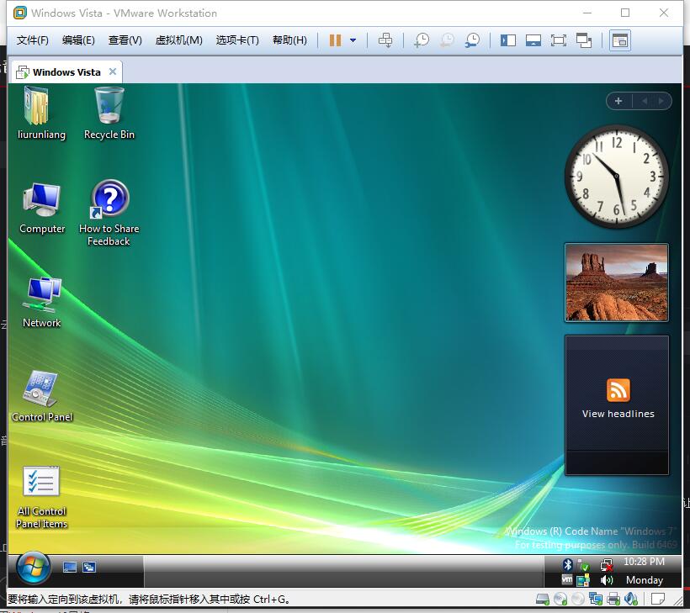Select the All Control Panel Items icon
Screen dimensions: 690x613
pos(41,498)
